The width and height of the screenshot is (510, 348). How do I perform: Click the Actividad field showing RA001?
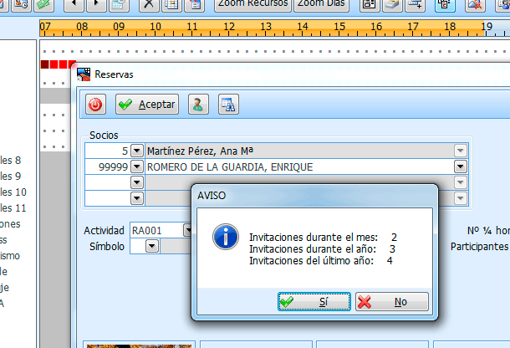click(x=155, y=230)
